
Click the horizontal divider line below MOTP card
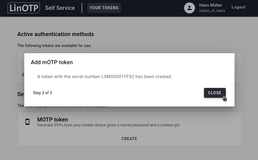tap(129, 158)
